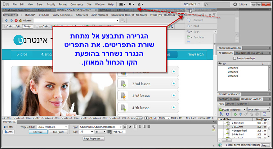Toggle the Align left button in Properties
The width and height of the screenshot is (273, 149).
click(x=135, y=127)
